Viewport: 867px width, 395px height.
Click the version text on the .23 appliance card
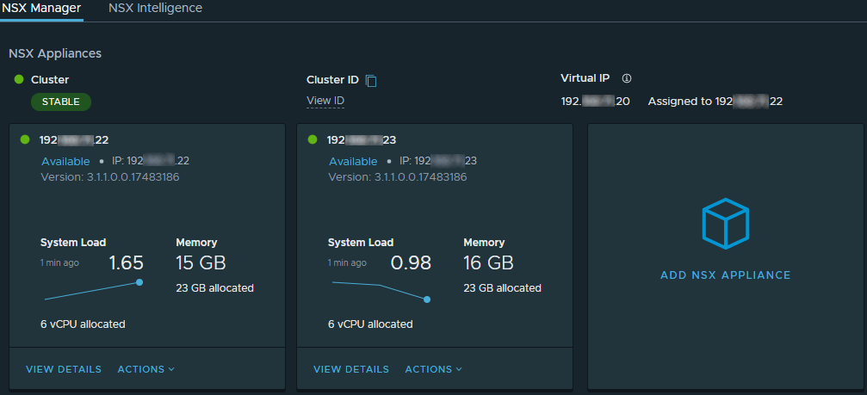(x=398, y=177)
